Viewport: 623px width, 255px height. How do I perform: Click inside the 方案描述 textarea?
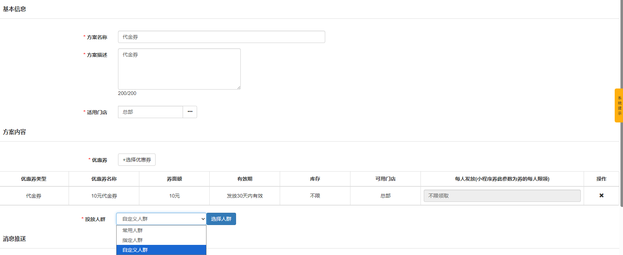click(179, 69)
